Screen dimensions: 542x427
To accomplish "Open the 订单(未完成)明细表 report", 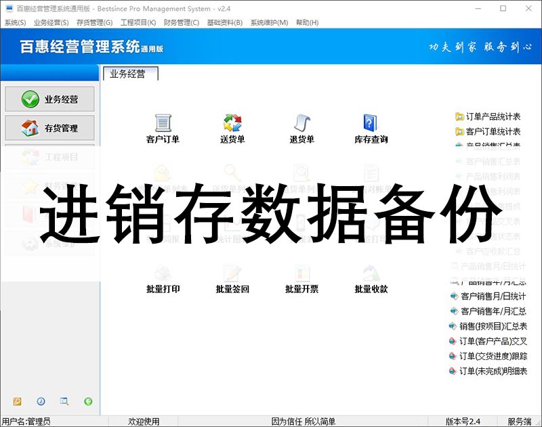I will (493, 371).
